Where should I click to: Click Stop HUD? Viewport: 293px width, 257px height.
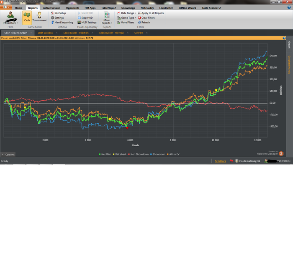coord(85,18)
